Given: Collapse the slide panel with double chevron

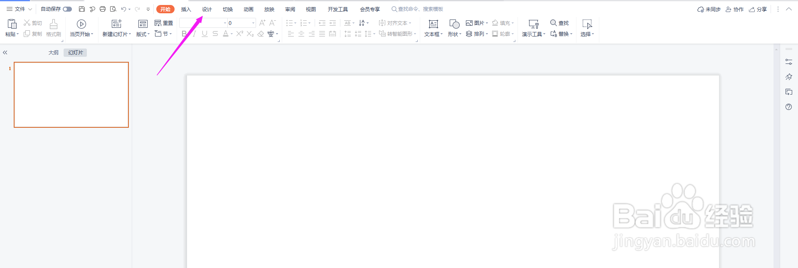Looking at the screenshot, I should pos(5,52).
